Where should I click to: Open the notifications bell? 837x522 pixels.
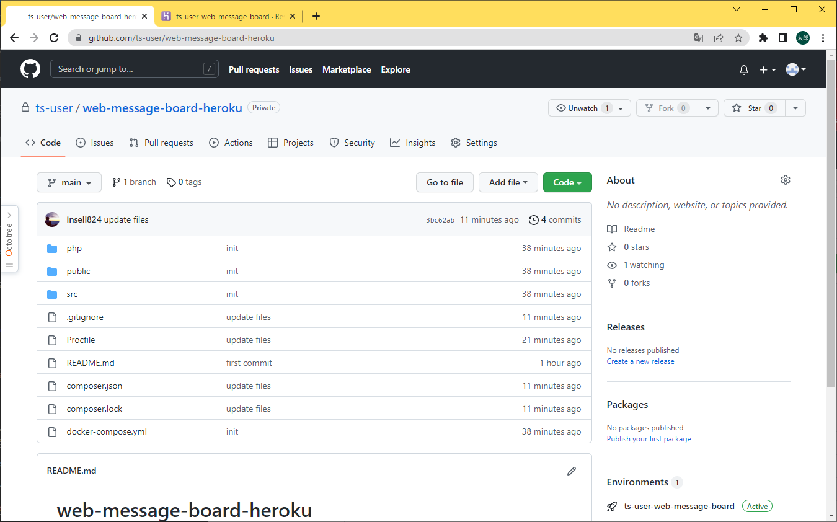[x=744, y=70]
